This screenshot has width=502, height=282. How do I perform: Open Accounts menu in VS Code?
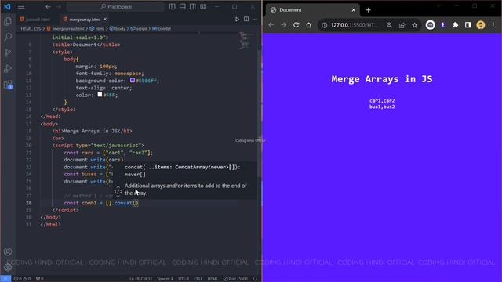[8, 251]
